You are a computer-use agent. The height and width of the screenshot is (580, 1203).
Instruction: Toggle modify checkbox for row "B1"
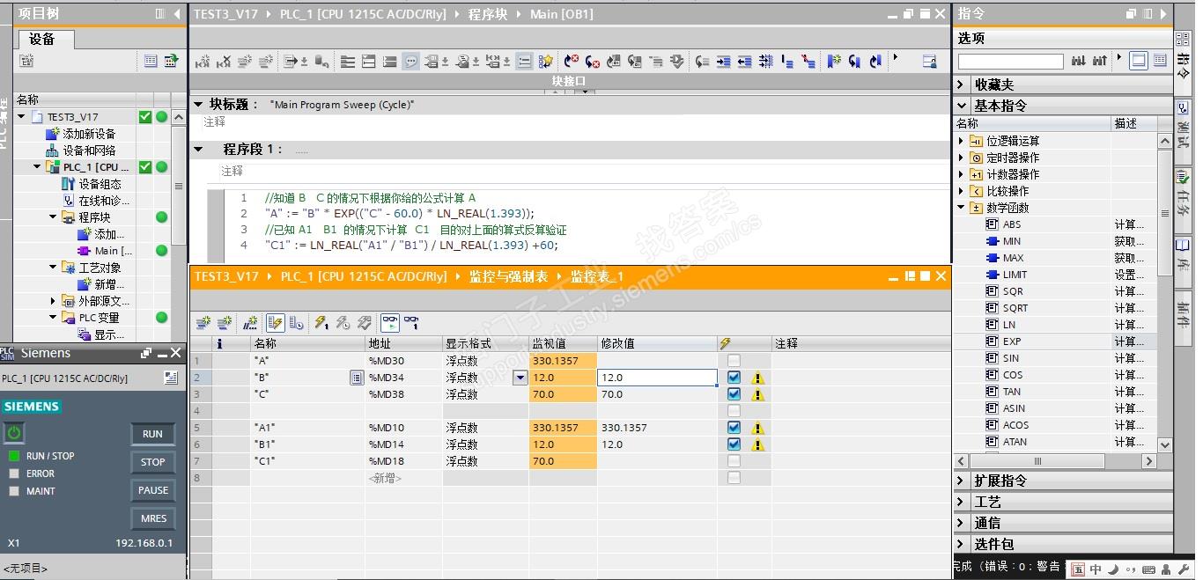(734, 444)
